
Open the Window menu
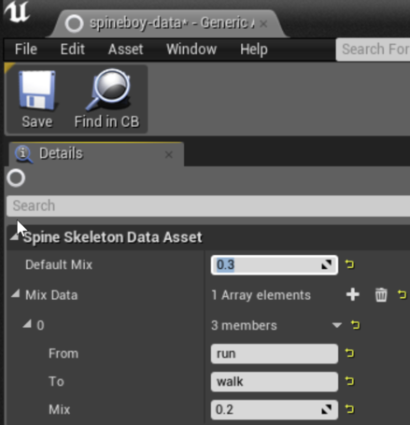[x=191, y=50]
